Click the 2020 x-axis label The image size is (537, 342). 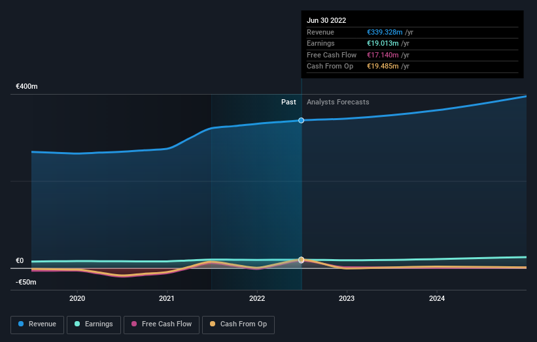click(77, 298)
